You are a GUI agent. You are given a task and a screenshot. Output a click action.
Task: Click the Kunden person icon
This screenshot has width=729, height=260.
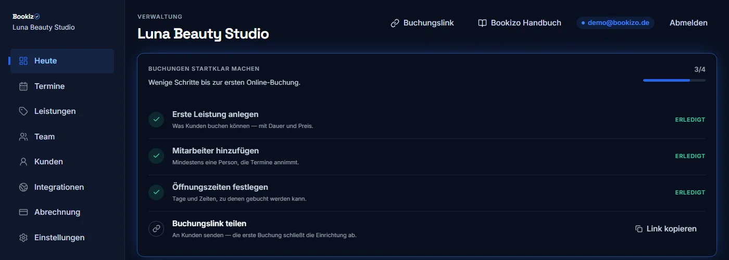click(x=23, y=162)
